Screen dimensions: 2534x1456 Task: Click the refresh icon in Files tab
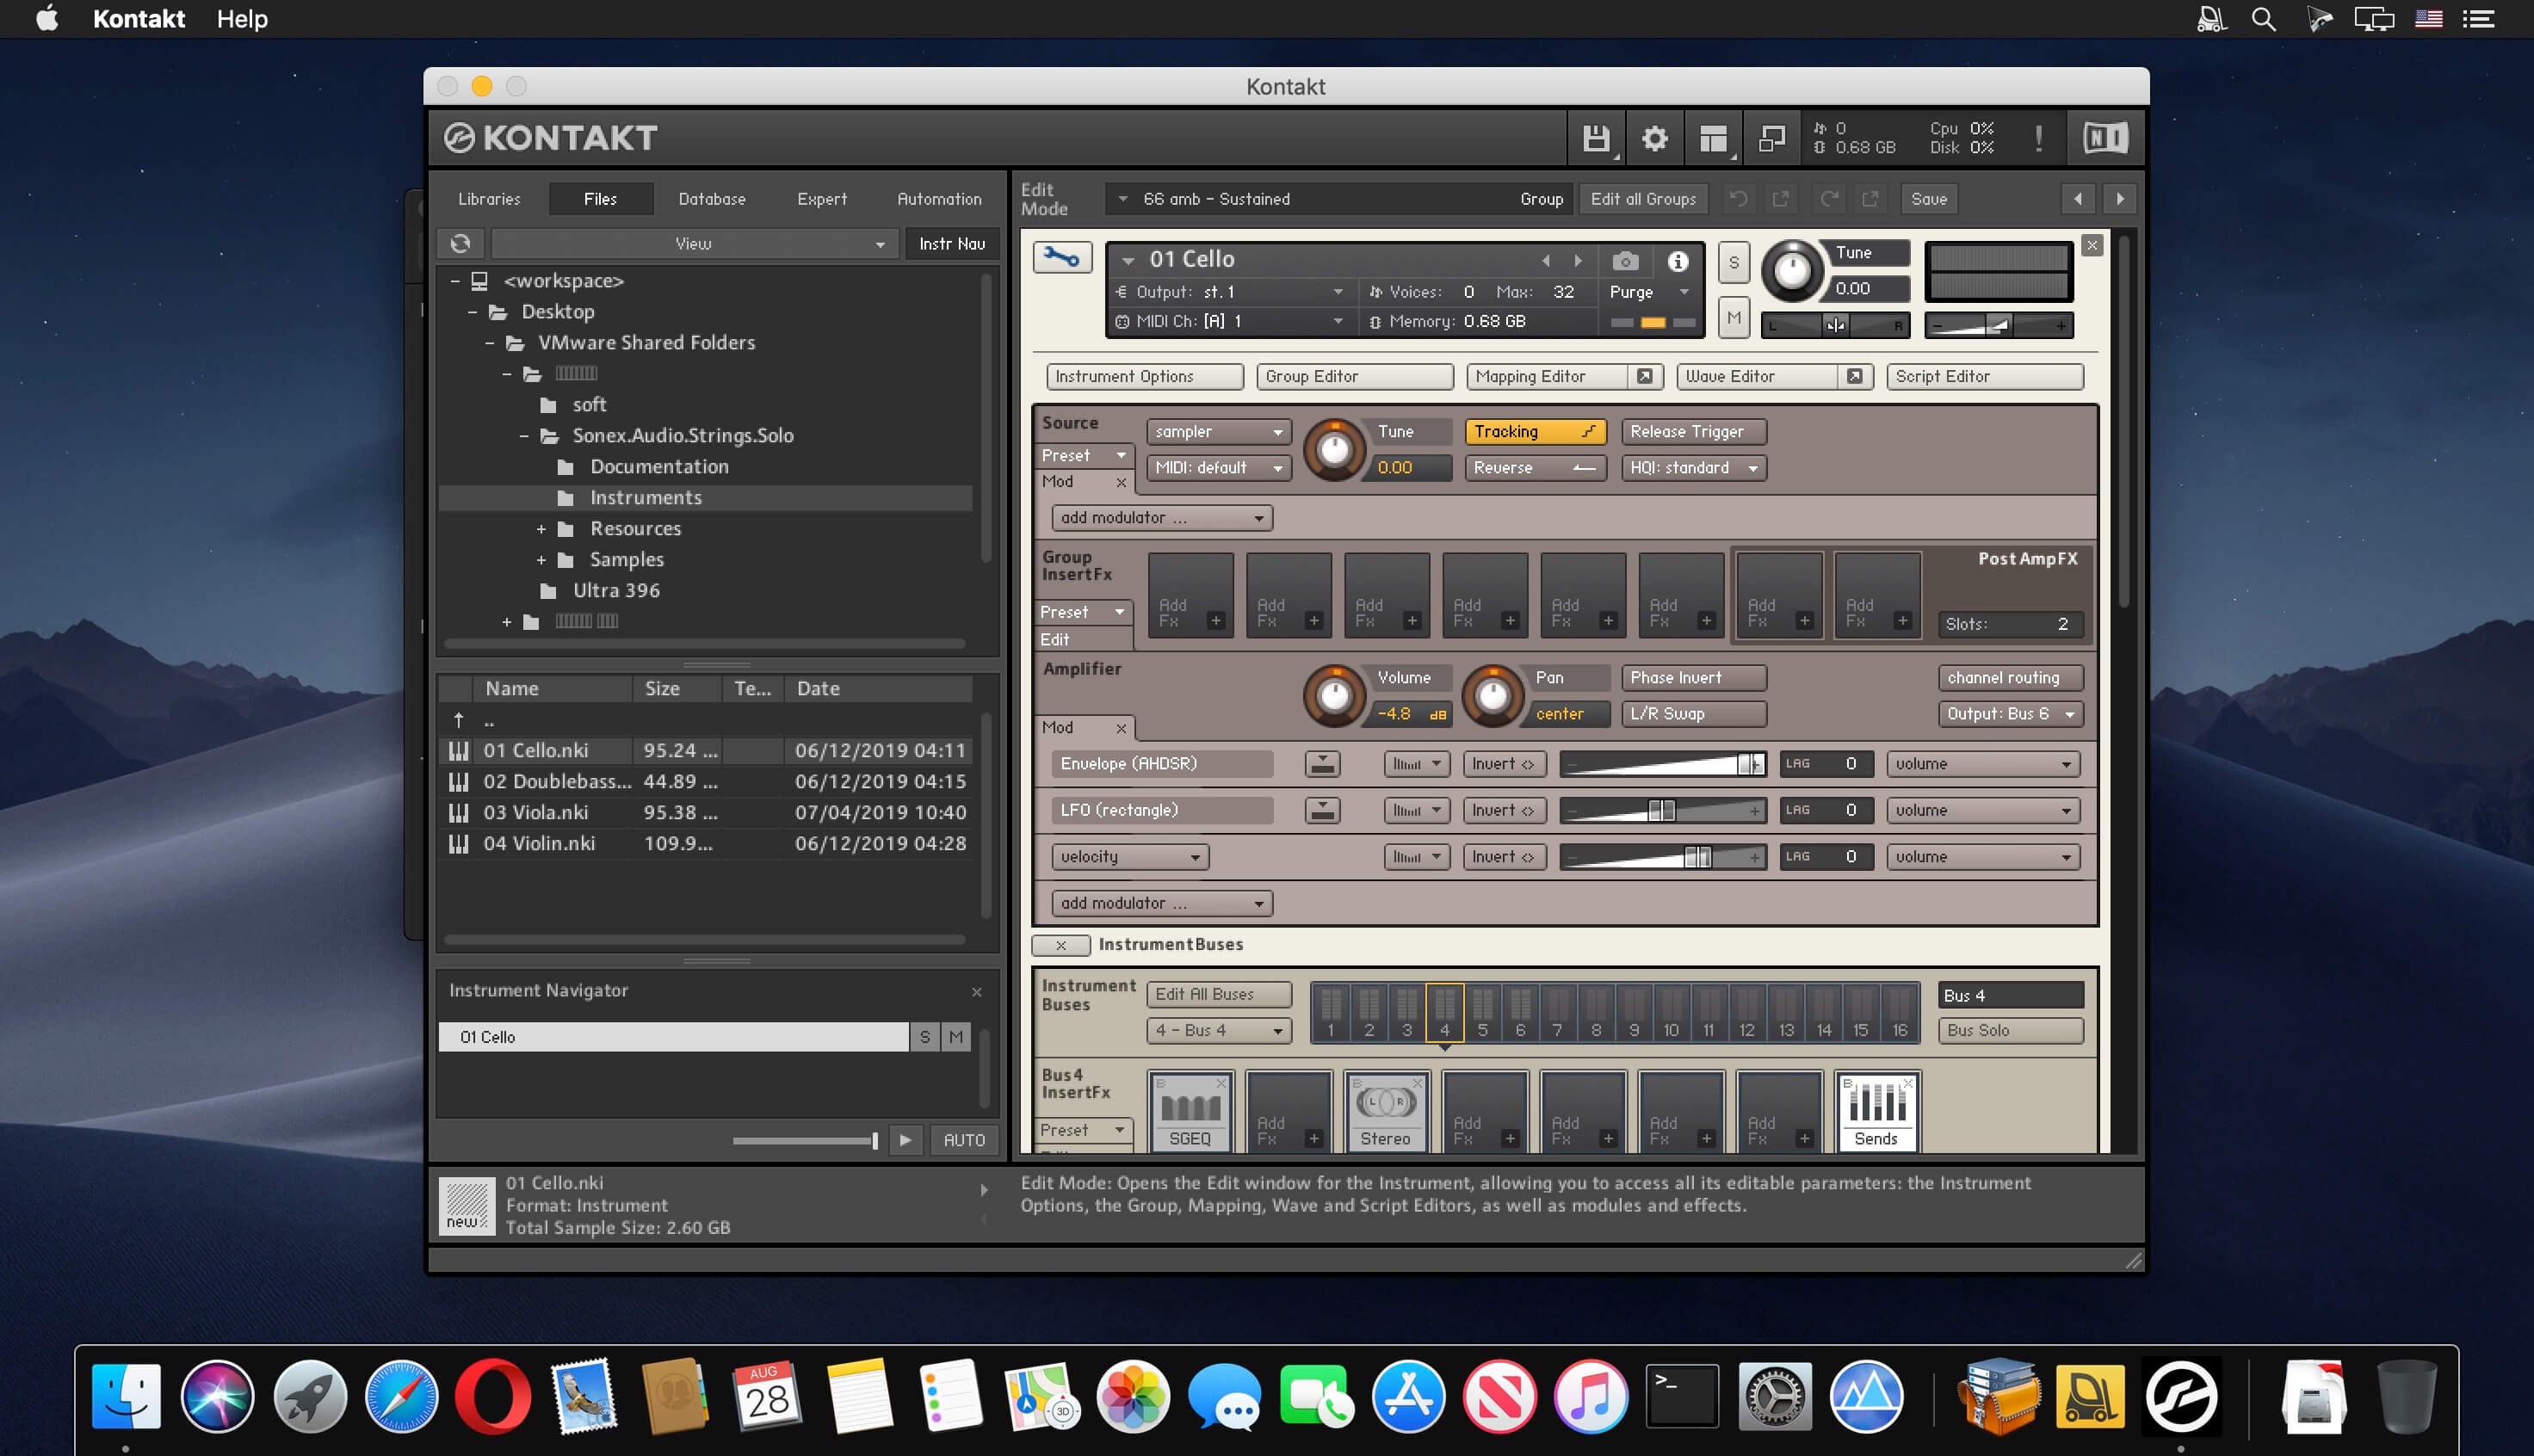pos(460,243)
